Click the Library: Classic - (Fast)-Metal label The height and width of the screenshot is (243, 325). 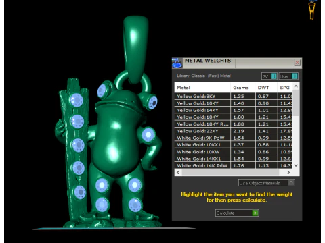[204, 76]
